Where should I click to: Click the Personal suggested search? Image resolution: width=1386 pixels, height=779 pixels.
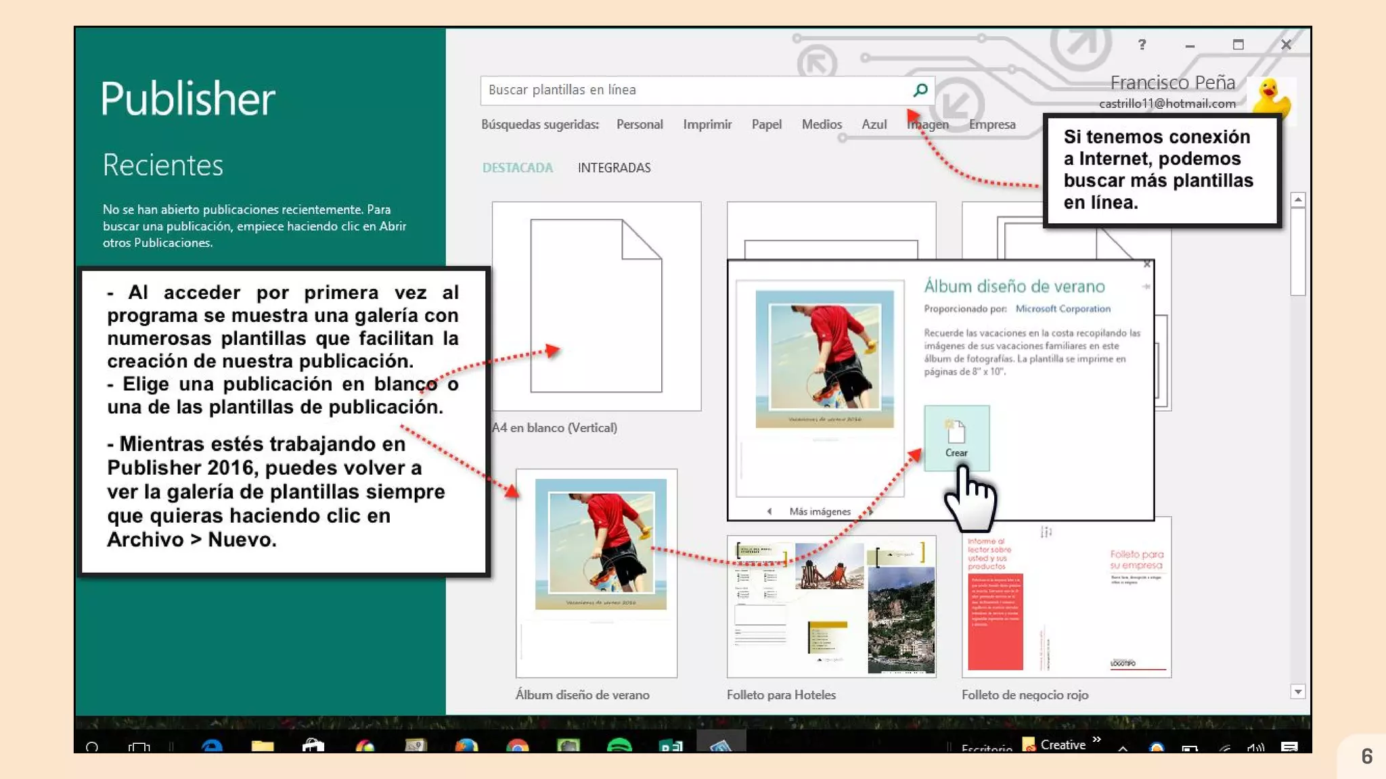click(639, 124)
